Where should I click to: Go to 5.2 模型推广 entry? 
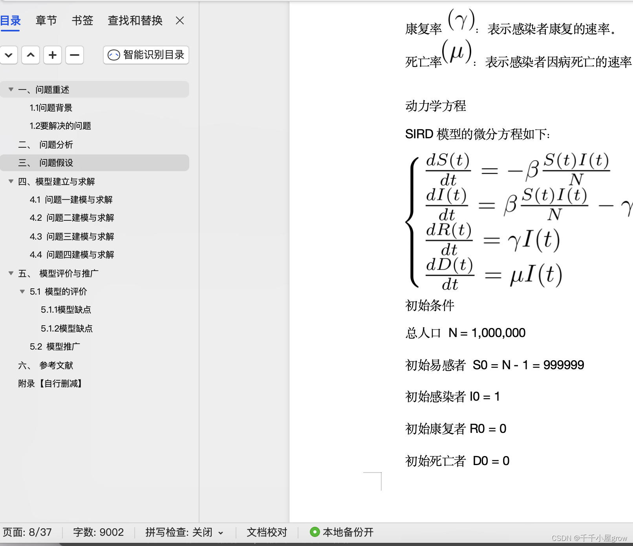coord(55,346)
